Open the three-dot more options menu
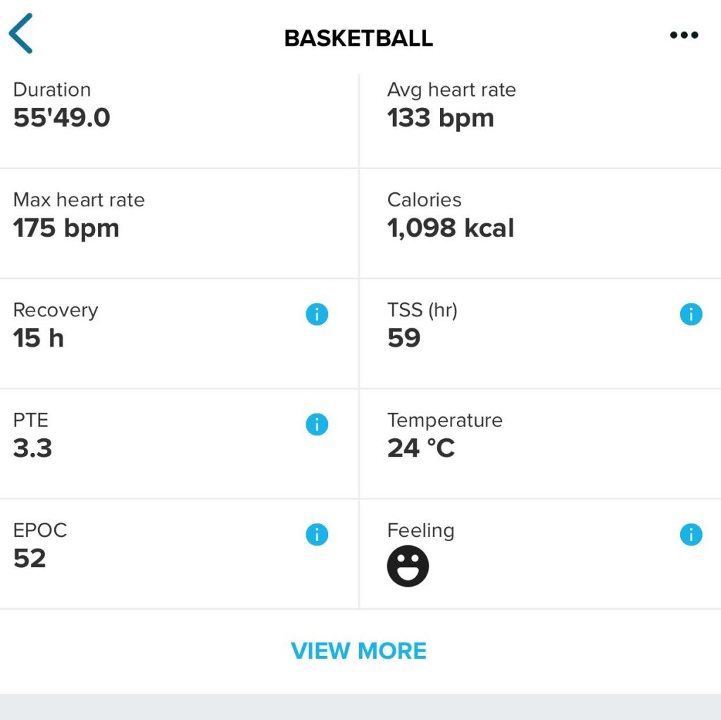 684,36
